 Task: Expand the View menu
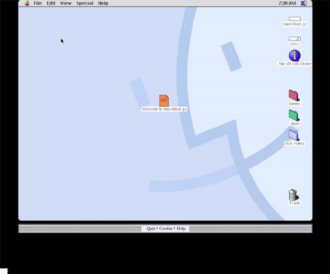pos(66,3)
